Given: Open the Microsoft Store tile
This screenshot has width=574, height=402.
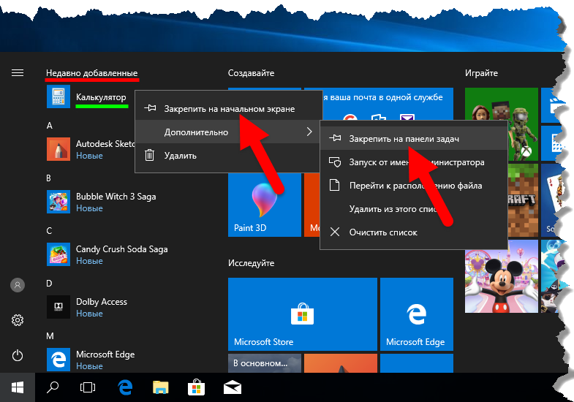Looking at the screenshot, I should click(x=303, y=314).
